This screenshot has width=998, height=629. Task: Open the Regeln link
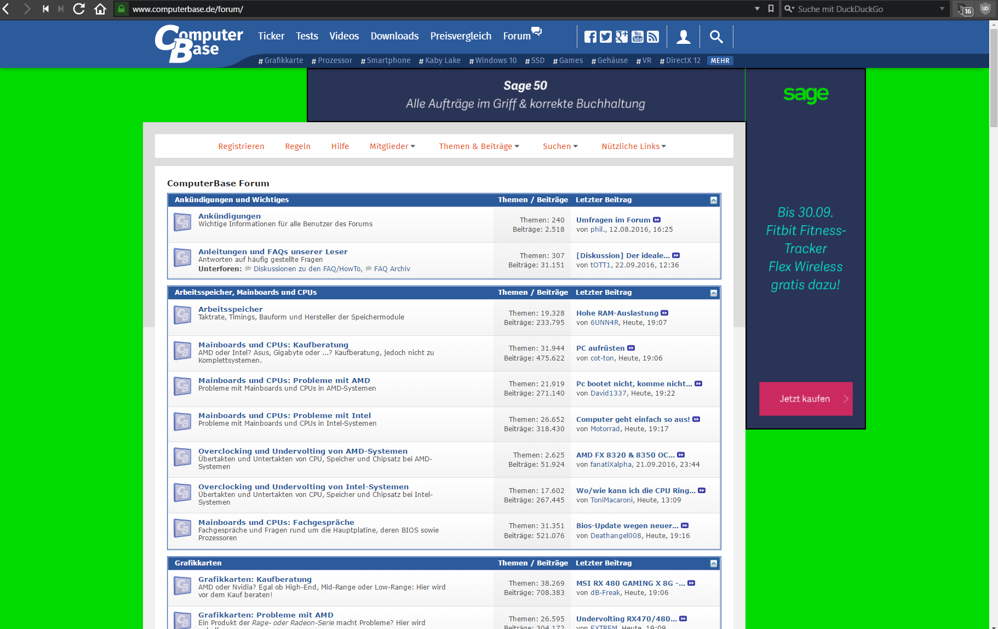[x=297, y=146]
